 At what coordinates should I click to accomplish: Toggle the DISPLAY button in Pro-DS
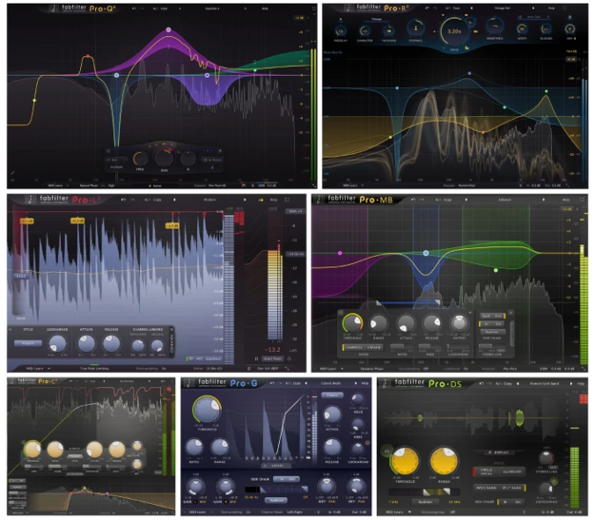[x=498, y=453]
